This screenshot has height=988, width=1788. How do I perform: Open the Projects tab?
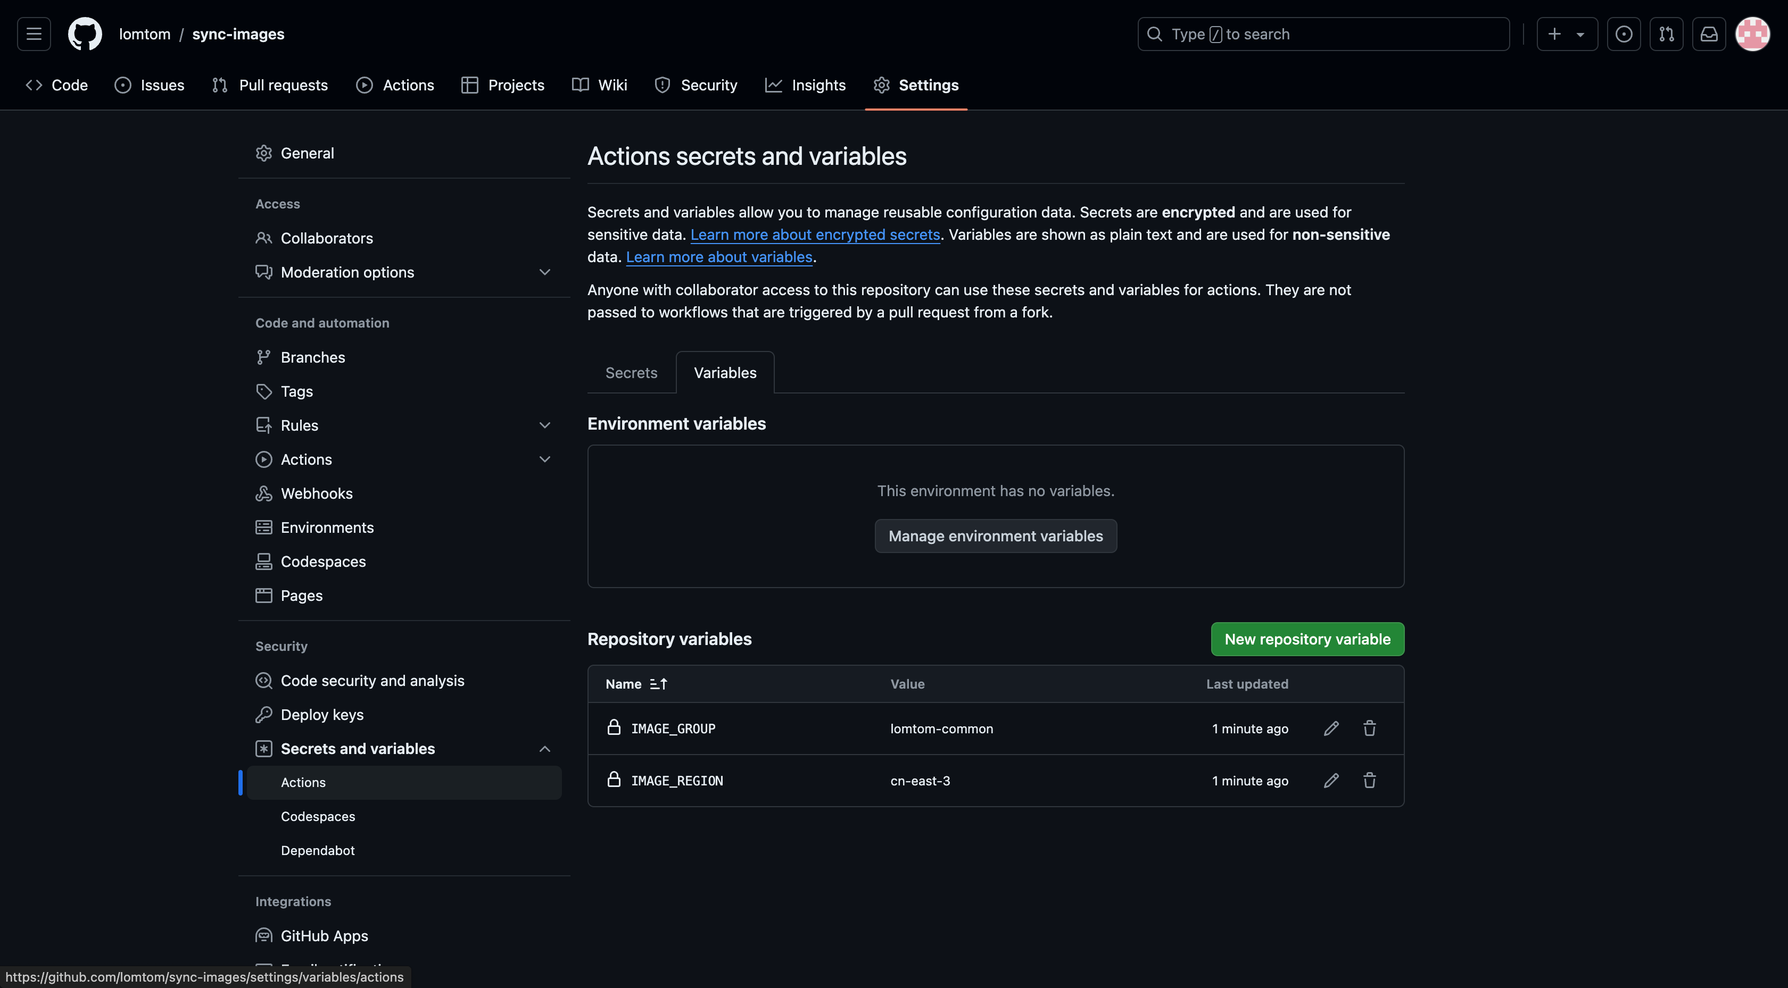coord(502,85)
